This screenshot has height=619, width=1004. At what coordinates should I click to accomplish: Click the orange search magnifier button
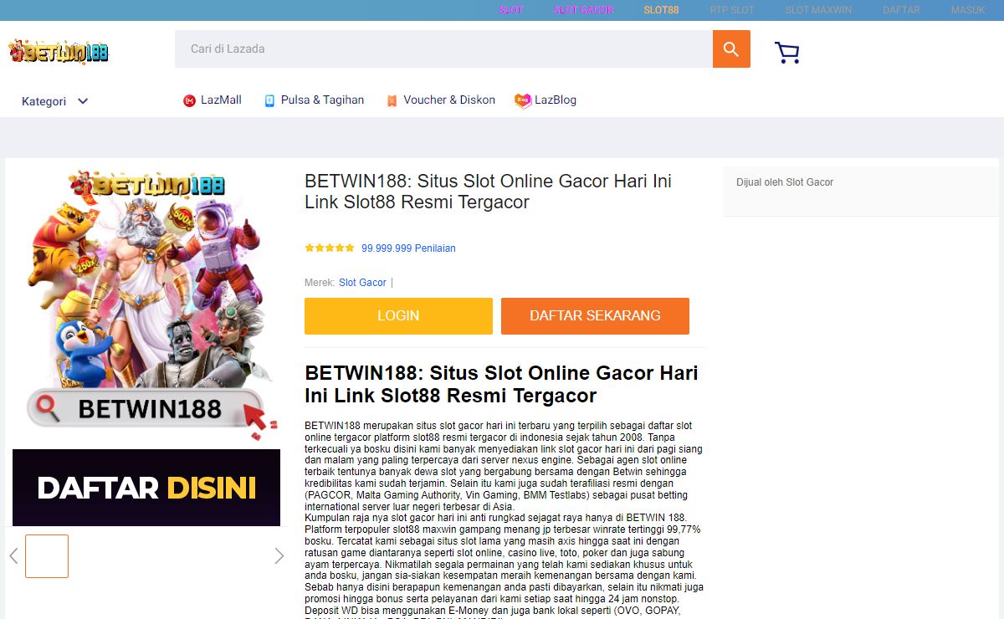pos(731,49)
